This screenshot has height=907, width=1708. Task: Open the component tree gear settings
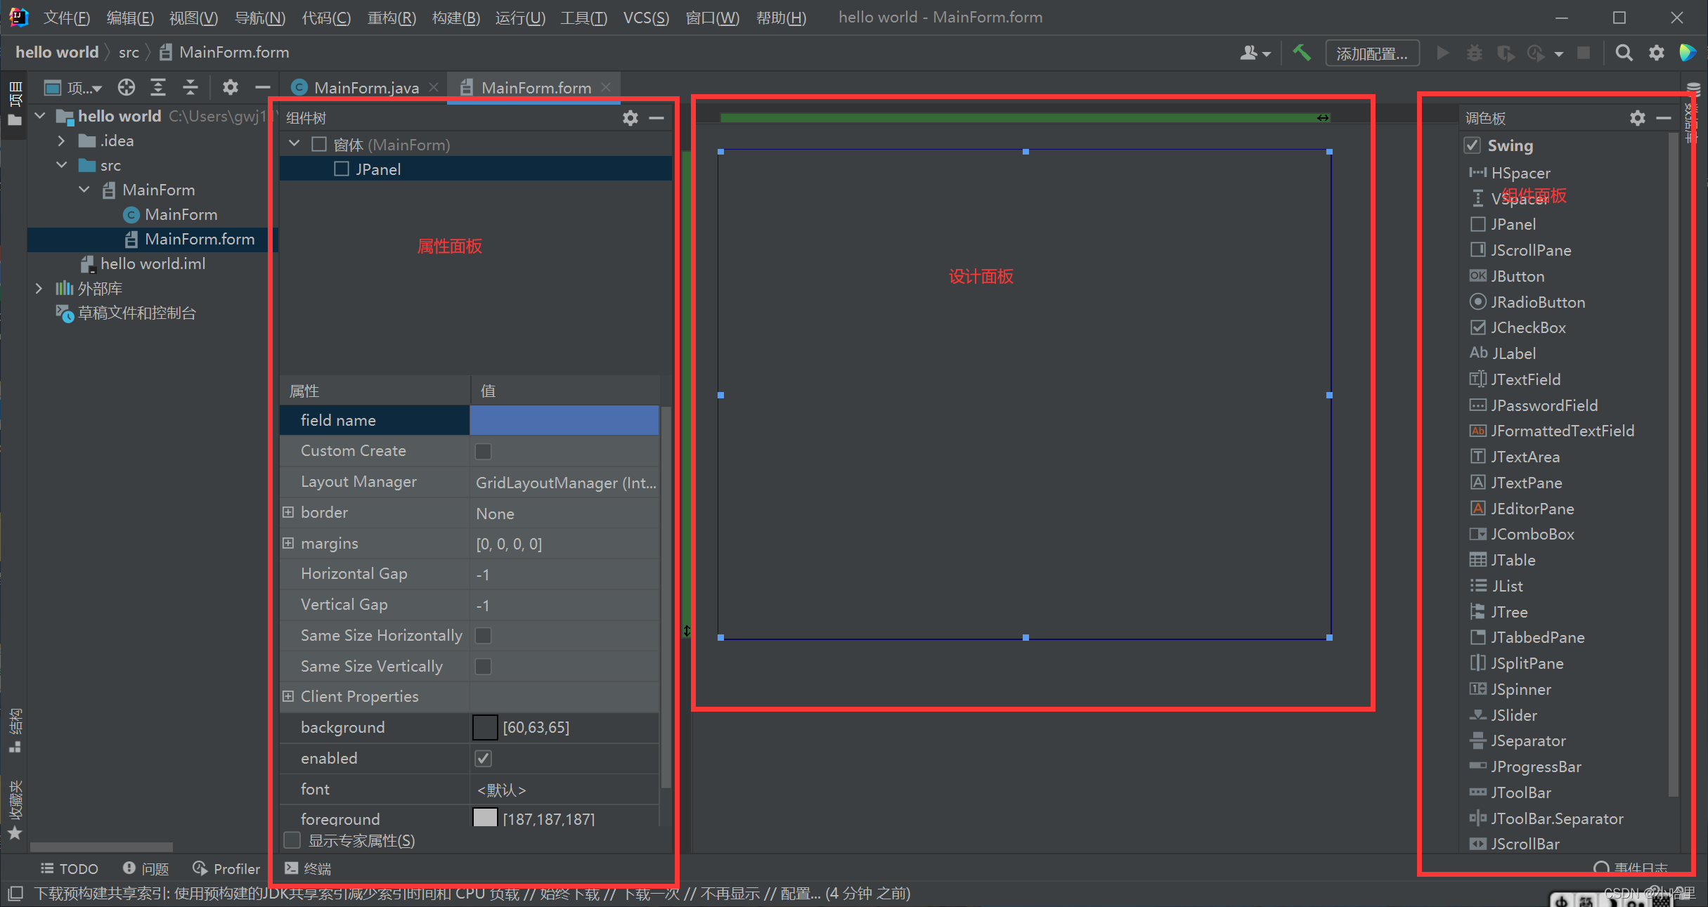[630, 118]
